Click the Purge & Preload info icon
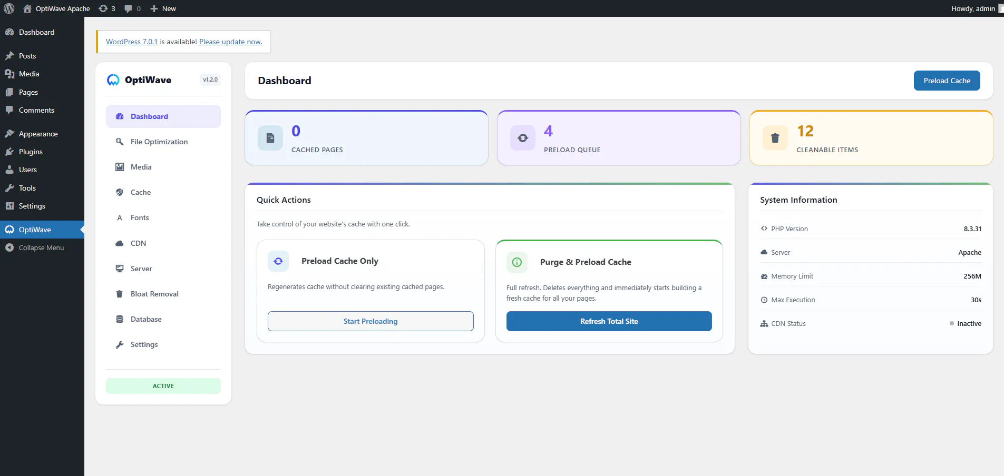The height and width of the screenshot is (476, 1004). [x=517, y=262]
